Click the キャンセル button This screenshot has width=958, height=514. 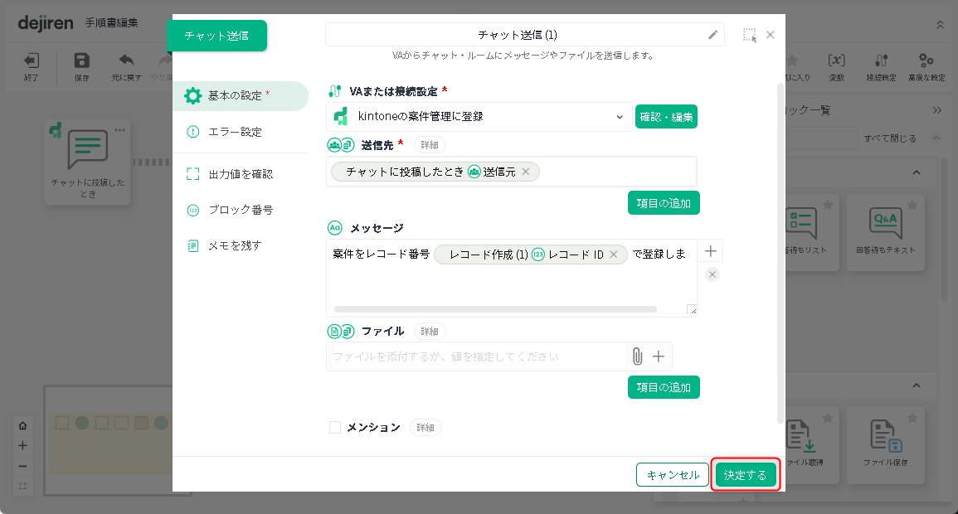coord(673,475)
